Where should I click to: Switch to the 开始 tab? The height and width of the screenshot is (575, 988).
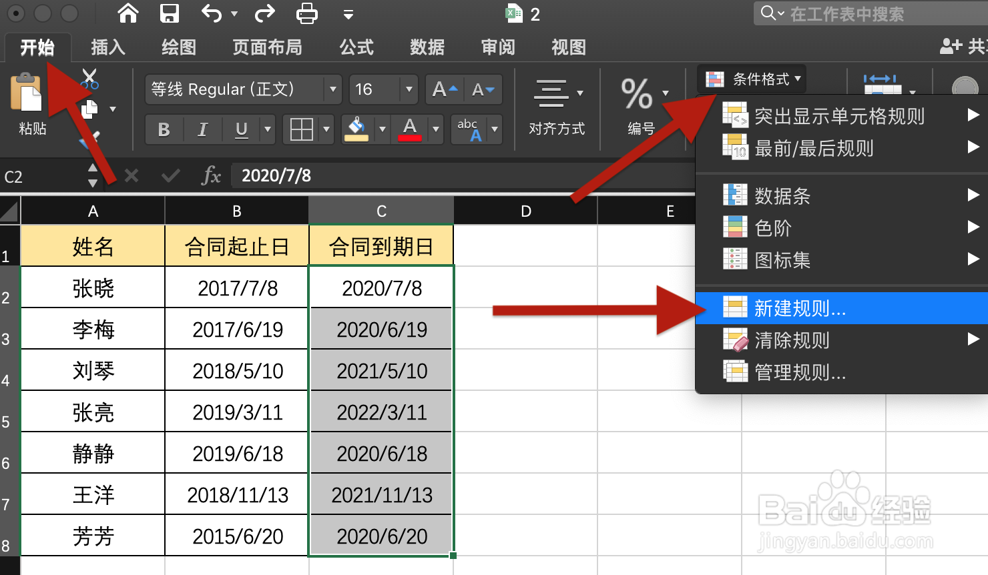click(37, 47)
